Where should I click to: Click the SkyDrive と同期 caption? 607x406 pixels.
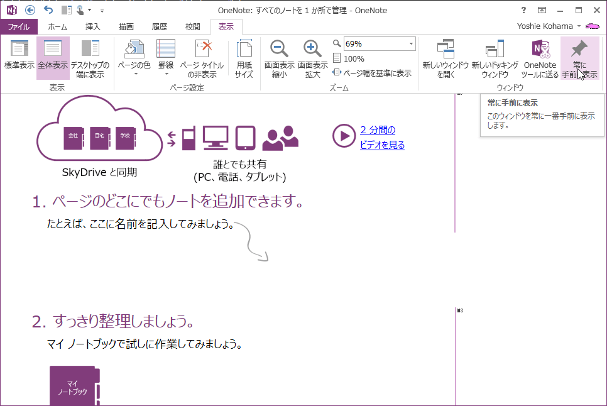99,172
